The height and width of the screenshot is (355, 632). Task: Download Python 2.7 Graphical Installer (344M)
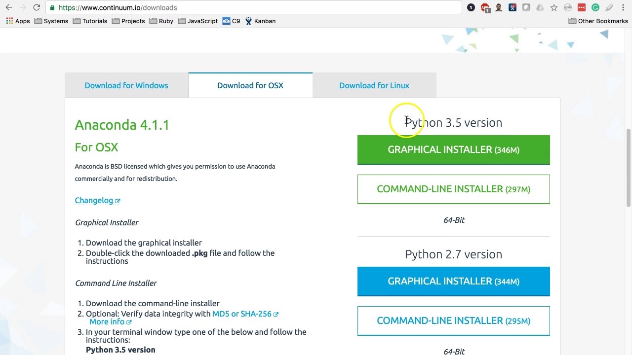point(453,281)
